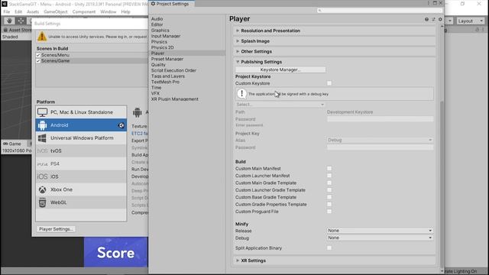The width and height of the screenshot is (489, 275).
Task: Open the Project Settings window kebab menu
Action: click(x=428, y=3)
